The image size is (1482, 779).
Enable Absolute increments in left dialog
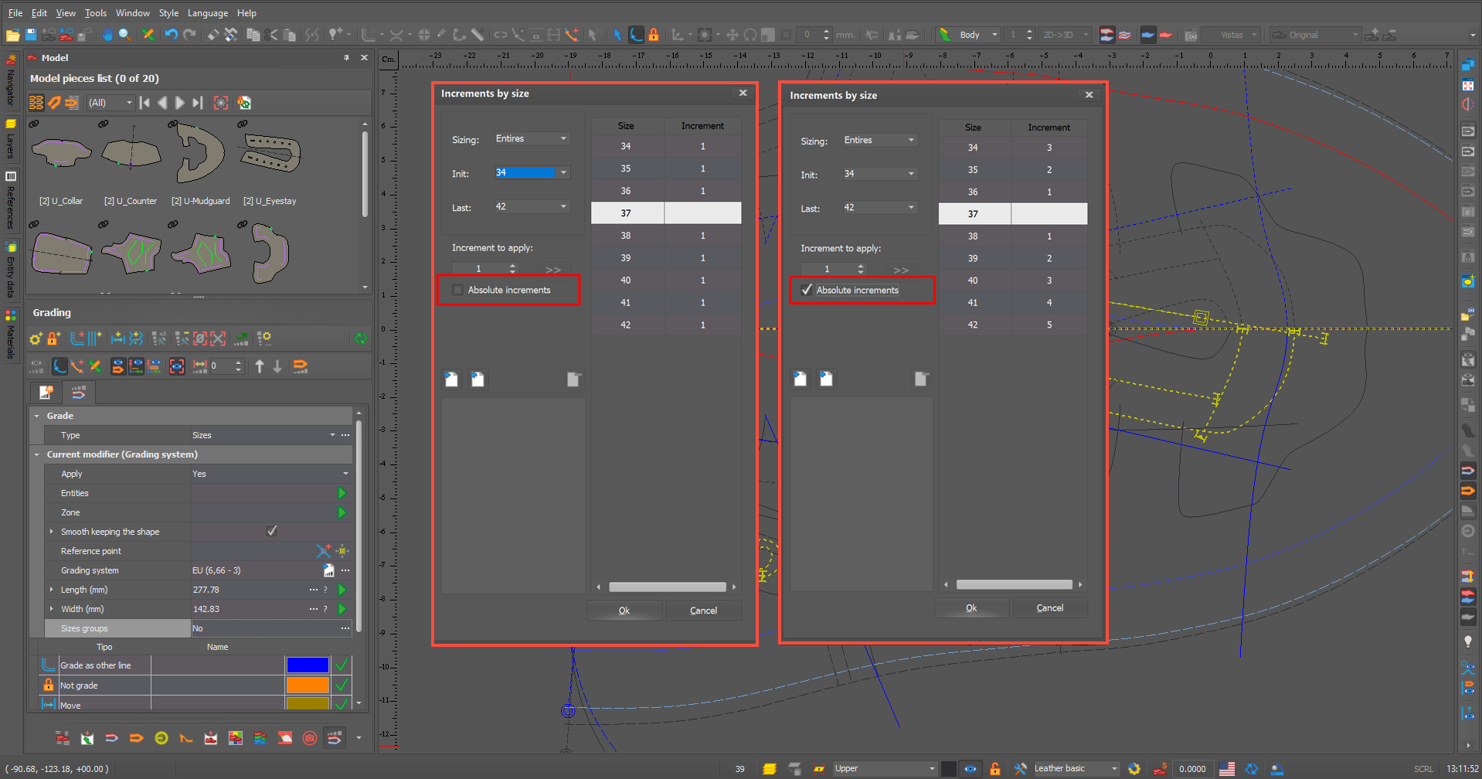click(458, 290)
